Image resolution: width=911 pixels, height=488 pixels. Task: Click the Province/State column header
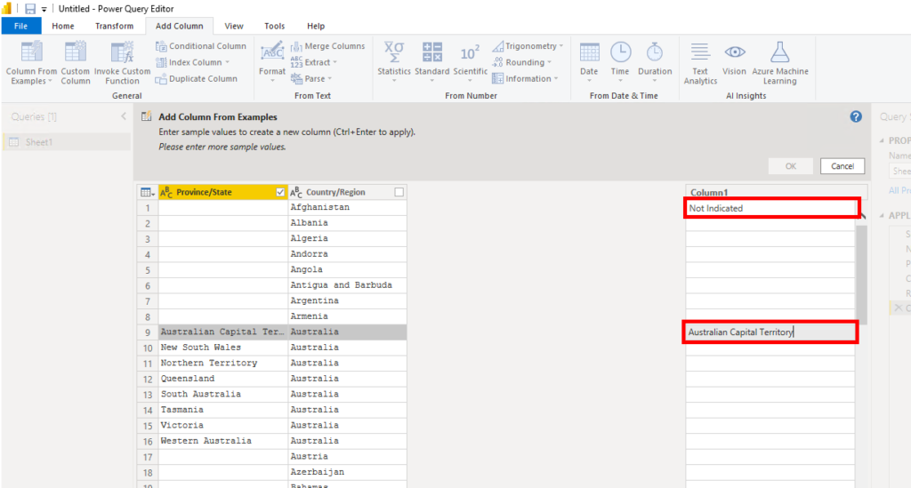point(223,192)
